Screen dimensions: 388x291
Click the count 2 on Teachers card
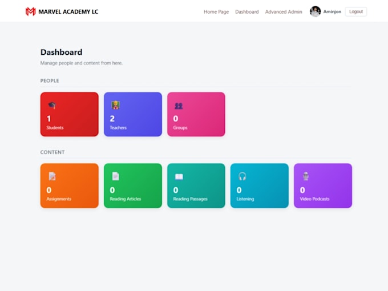coord(112,119)
